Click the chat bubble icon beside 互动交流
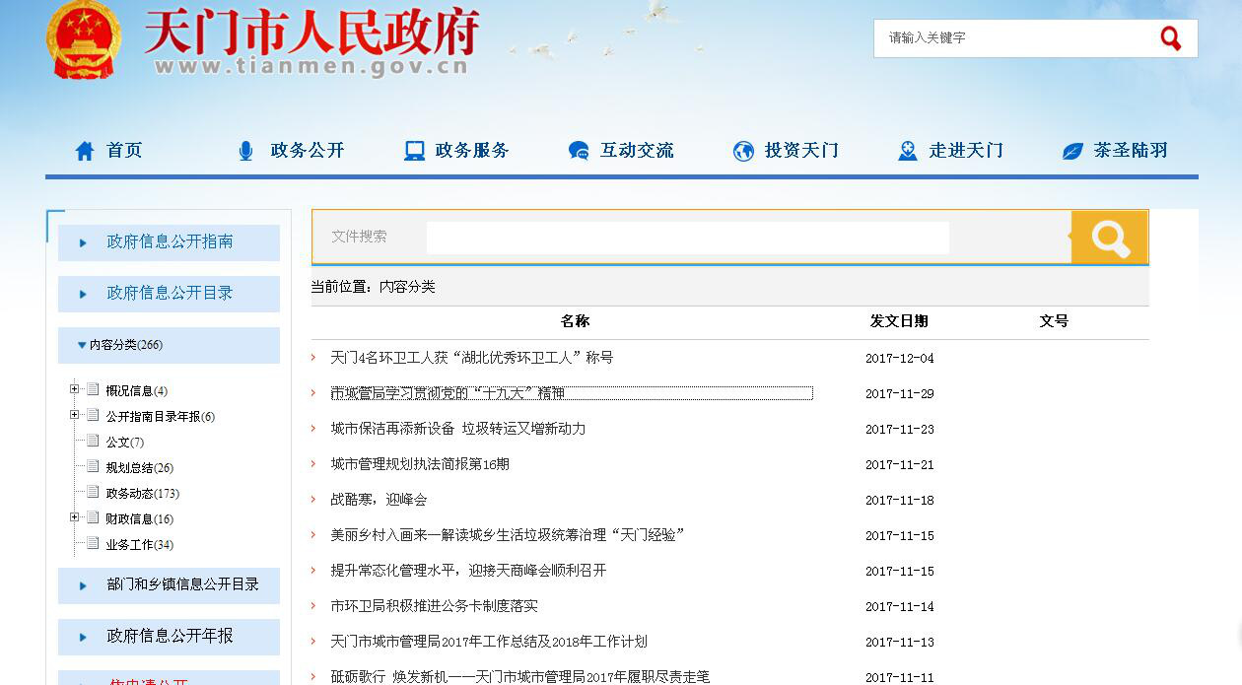This screenshot has width=1242, height=685. 579,151
